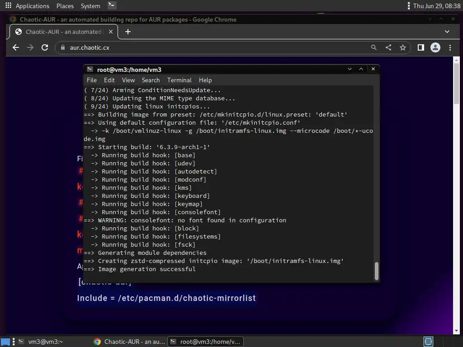Minimize the Chrome window
This screenshot has width=463, height=347.
(430, 19)
